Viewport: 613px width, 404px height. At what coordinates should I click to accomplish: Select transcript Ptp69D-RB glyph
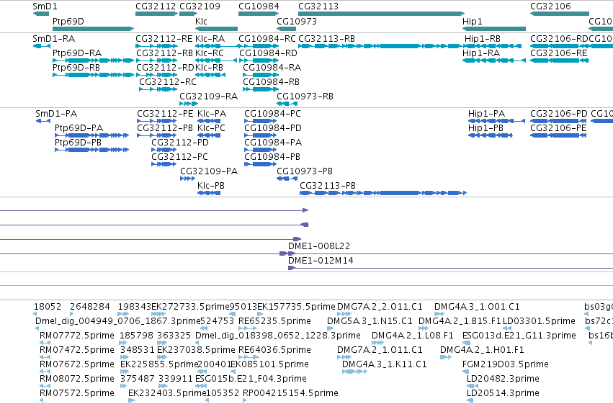click(x=94, y=75)
